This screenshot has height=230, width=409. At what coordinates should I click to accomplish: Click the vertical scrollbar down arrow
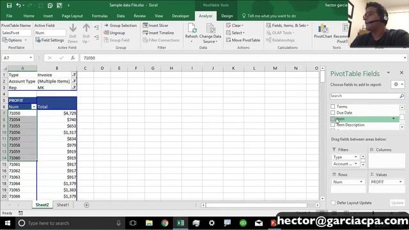(323, 199)
